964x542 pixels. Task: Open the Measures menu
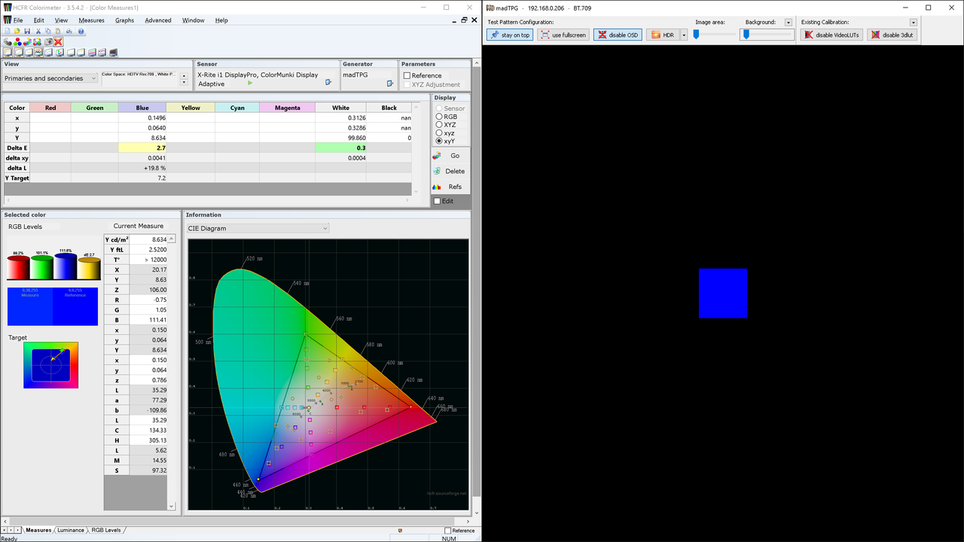click(91, 20)
